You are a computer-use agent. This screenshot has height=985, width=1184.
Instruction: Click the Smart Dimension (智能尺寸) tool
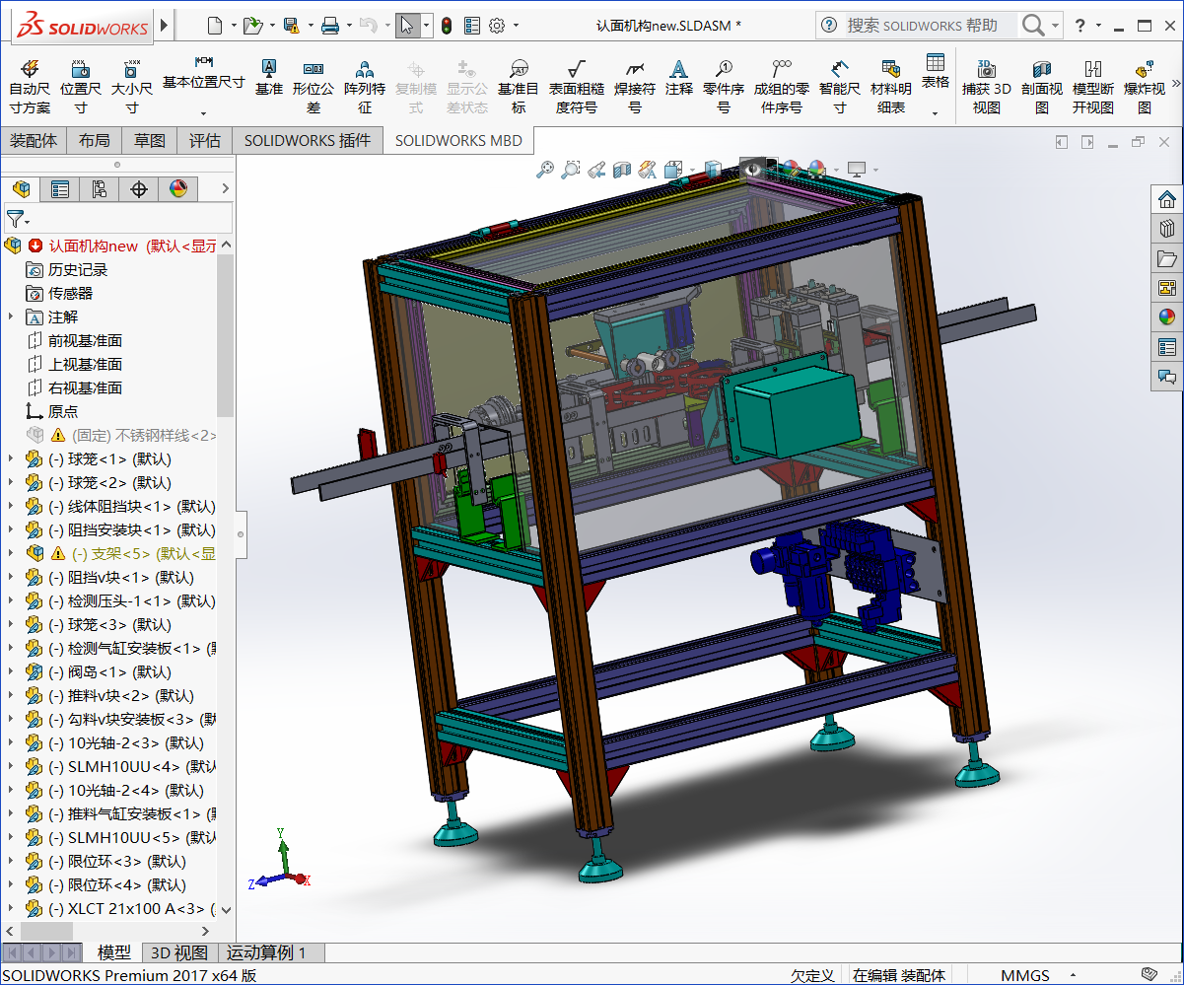coord(839,88)
